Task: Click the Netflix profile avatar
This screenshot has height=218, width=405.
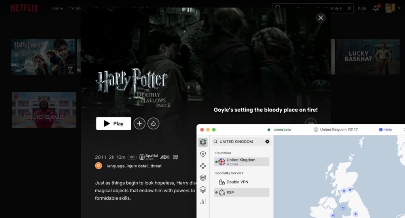Action: tap(390, 8)
